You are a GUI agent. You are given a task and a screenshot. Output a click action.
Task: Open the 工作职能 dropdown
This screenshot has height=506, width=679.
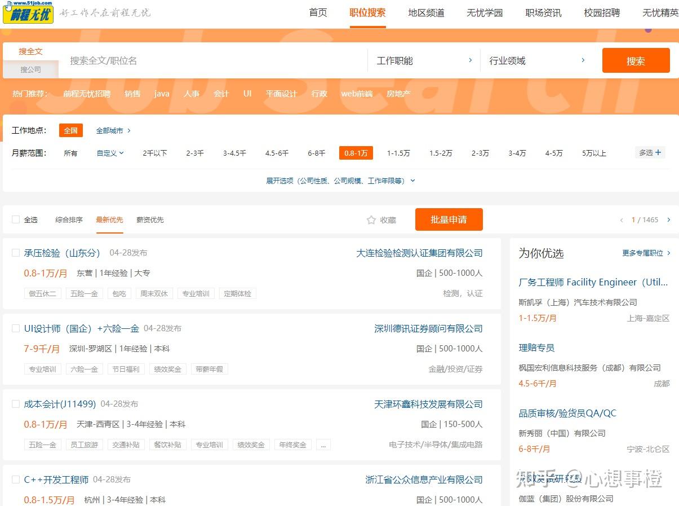pyautogui.click(x=424, y=60)
